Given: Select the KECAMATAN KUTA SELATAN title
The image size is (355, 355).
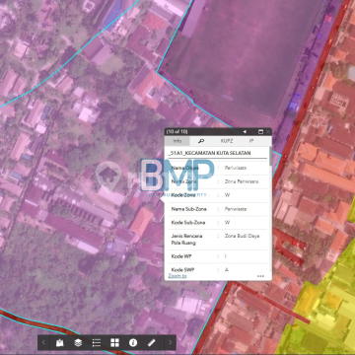Looking at the screenshot, I should pos(209,153).
